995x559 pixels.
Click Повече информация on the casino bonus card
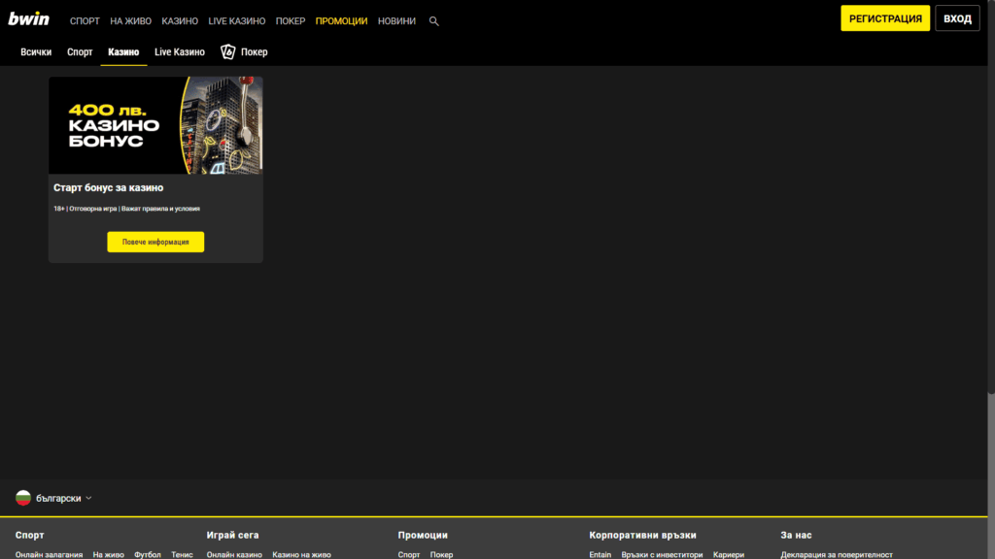[x=156, y=242]
